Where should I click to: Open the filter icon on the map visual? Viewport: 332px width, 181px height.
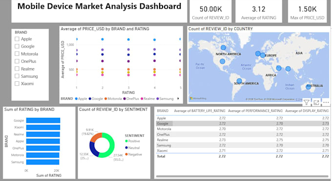pos(307,103)
